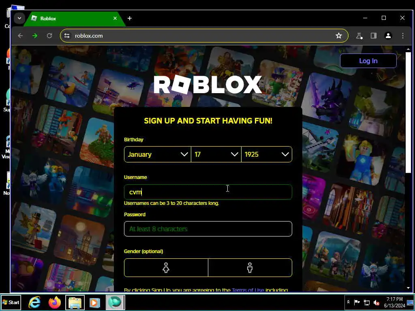Screen dimensions: 415x311
Task: Maximize the browser window
Action: 384,18
